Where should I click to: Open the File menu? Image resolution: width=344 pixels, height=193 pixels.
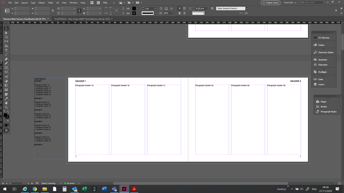tap(10, 3)
